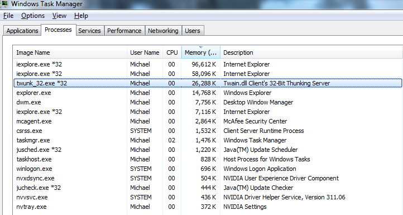Click the 372 K memory value

coord(208,207)
